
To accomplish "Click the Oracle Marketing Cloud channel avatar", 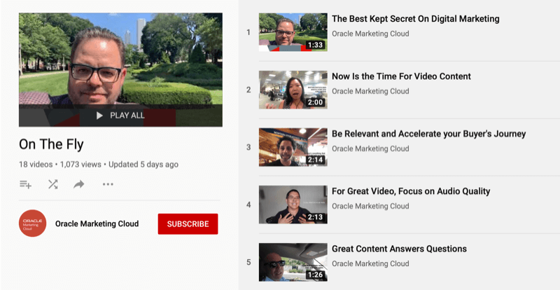I will point(32,223).
